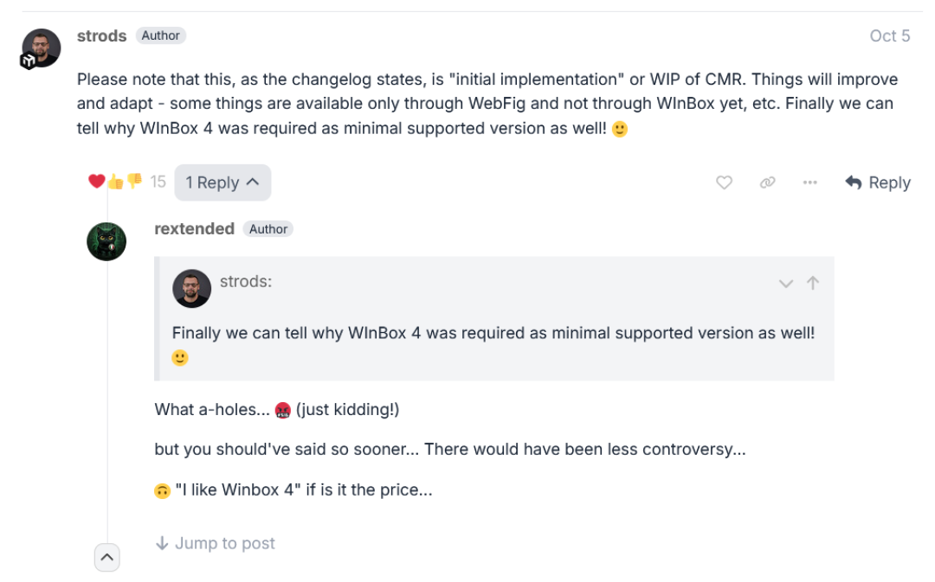Click the thumbs up reaction icon
The width and height of the screenshot is (935, 582).
click(116, 182)
